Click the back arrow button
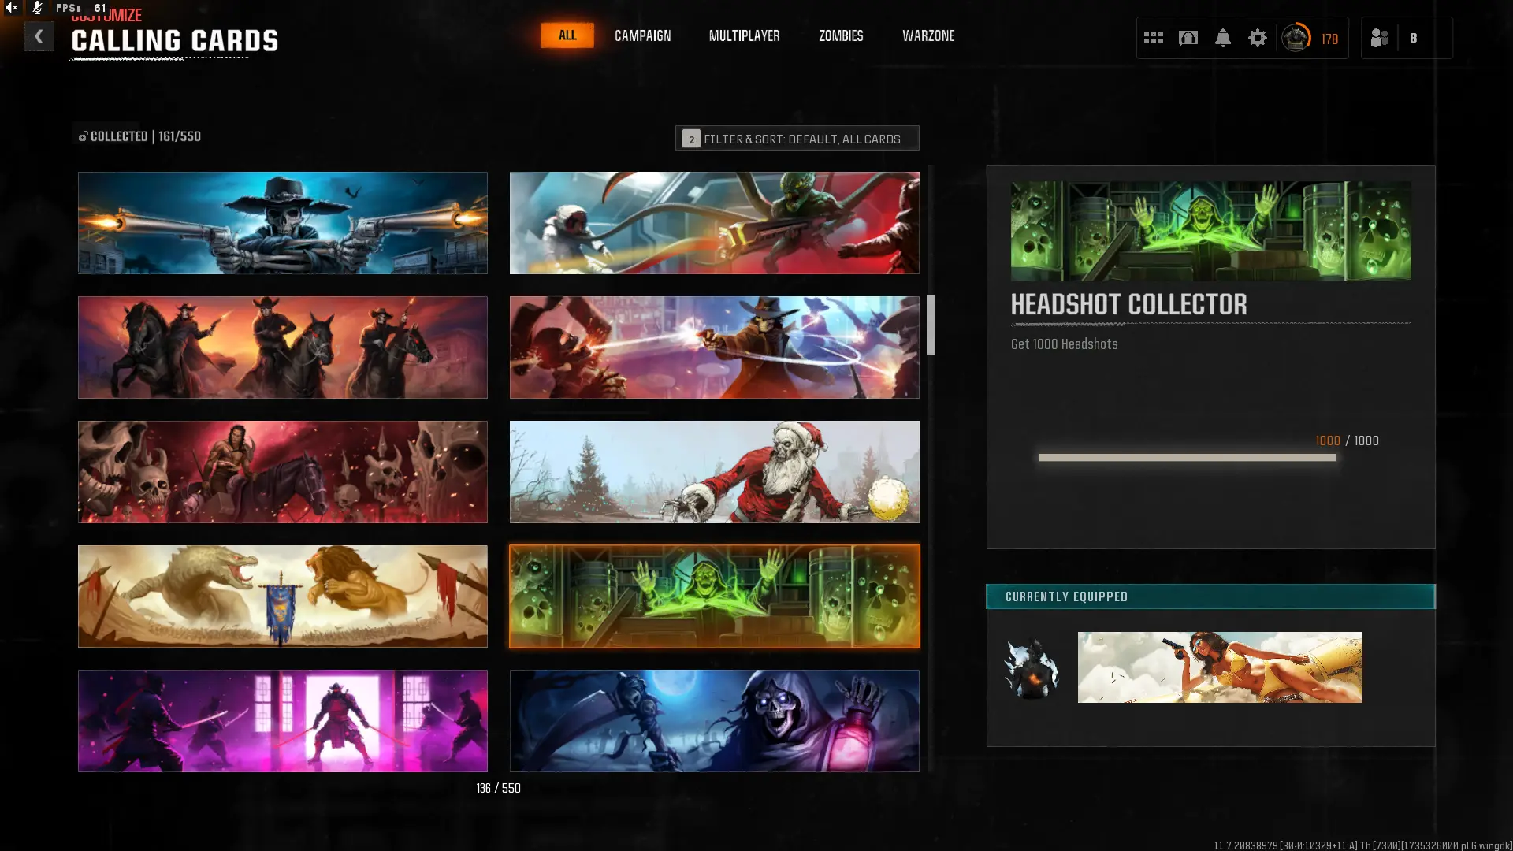Screen dimensions: 1513x851 [x=39, y=36]
